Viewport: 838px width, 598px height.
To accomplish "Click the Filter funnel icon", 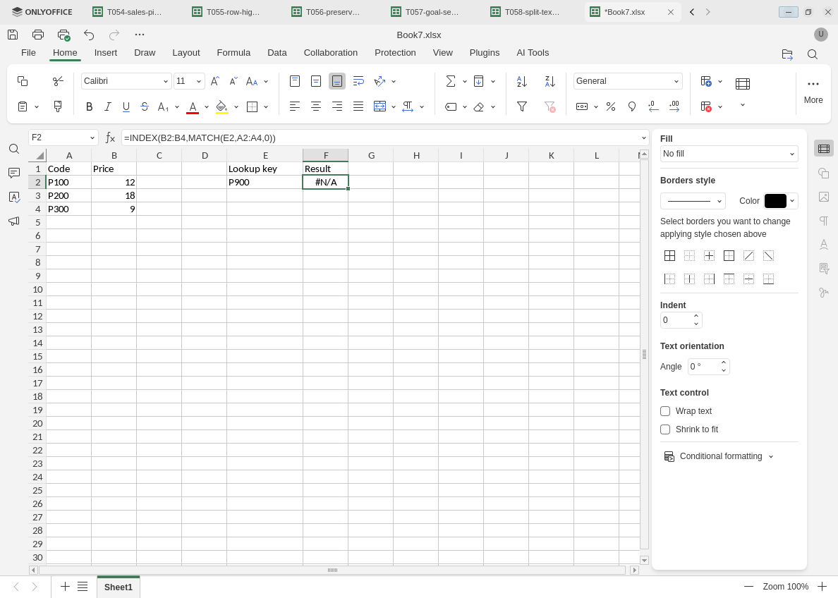I will click(522, 107).
